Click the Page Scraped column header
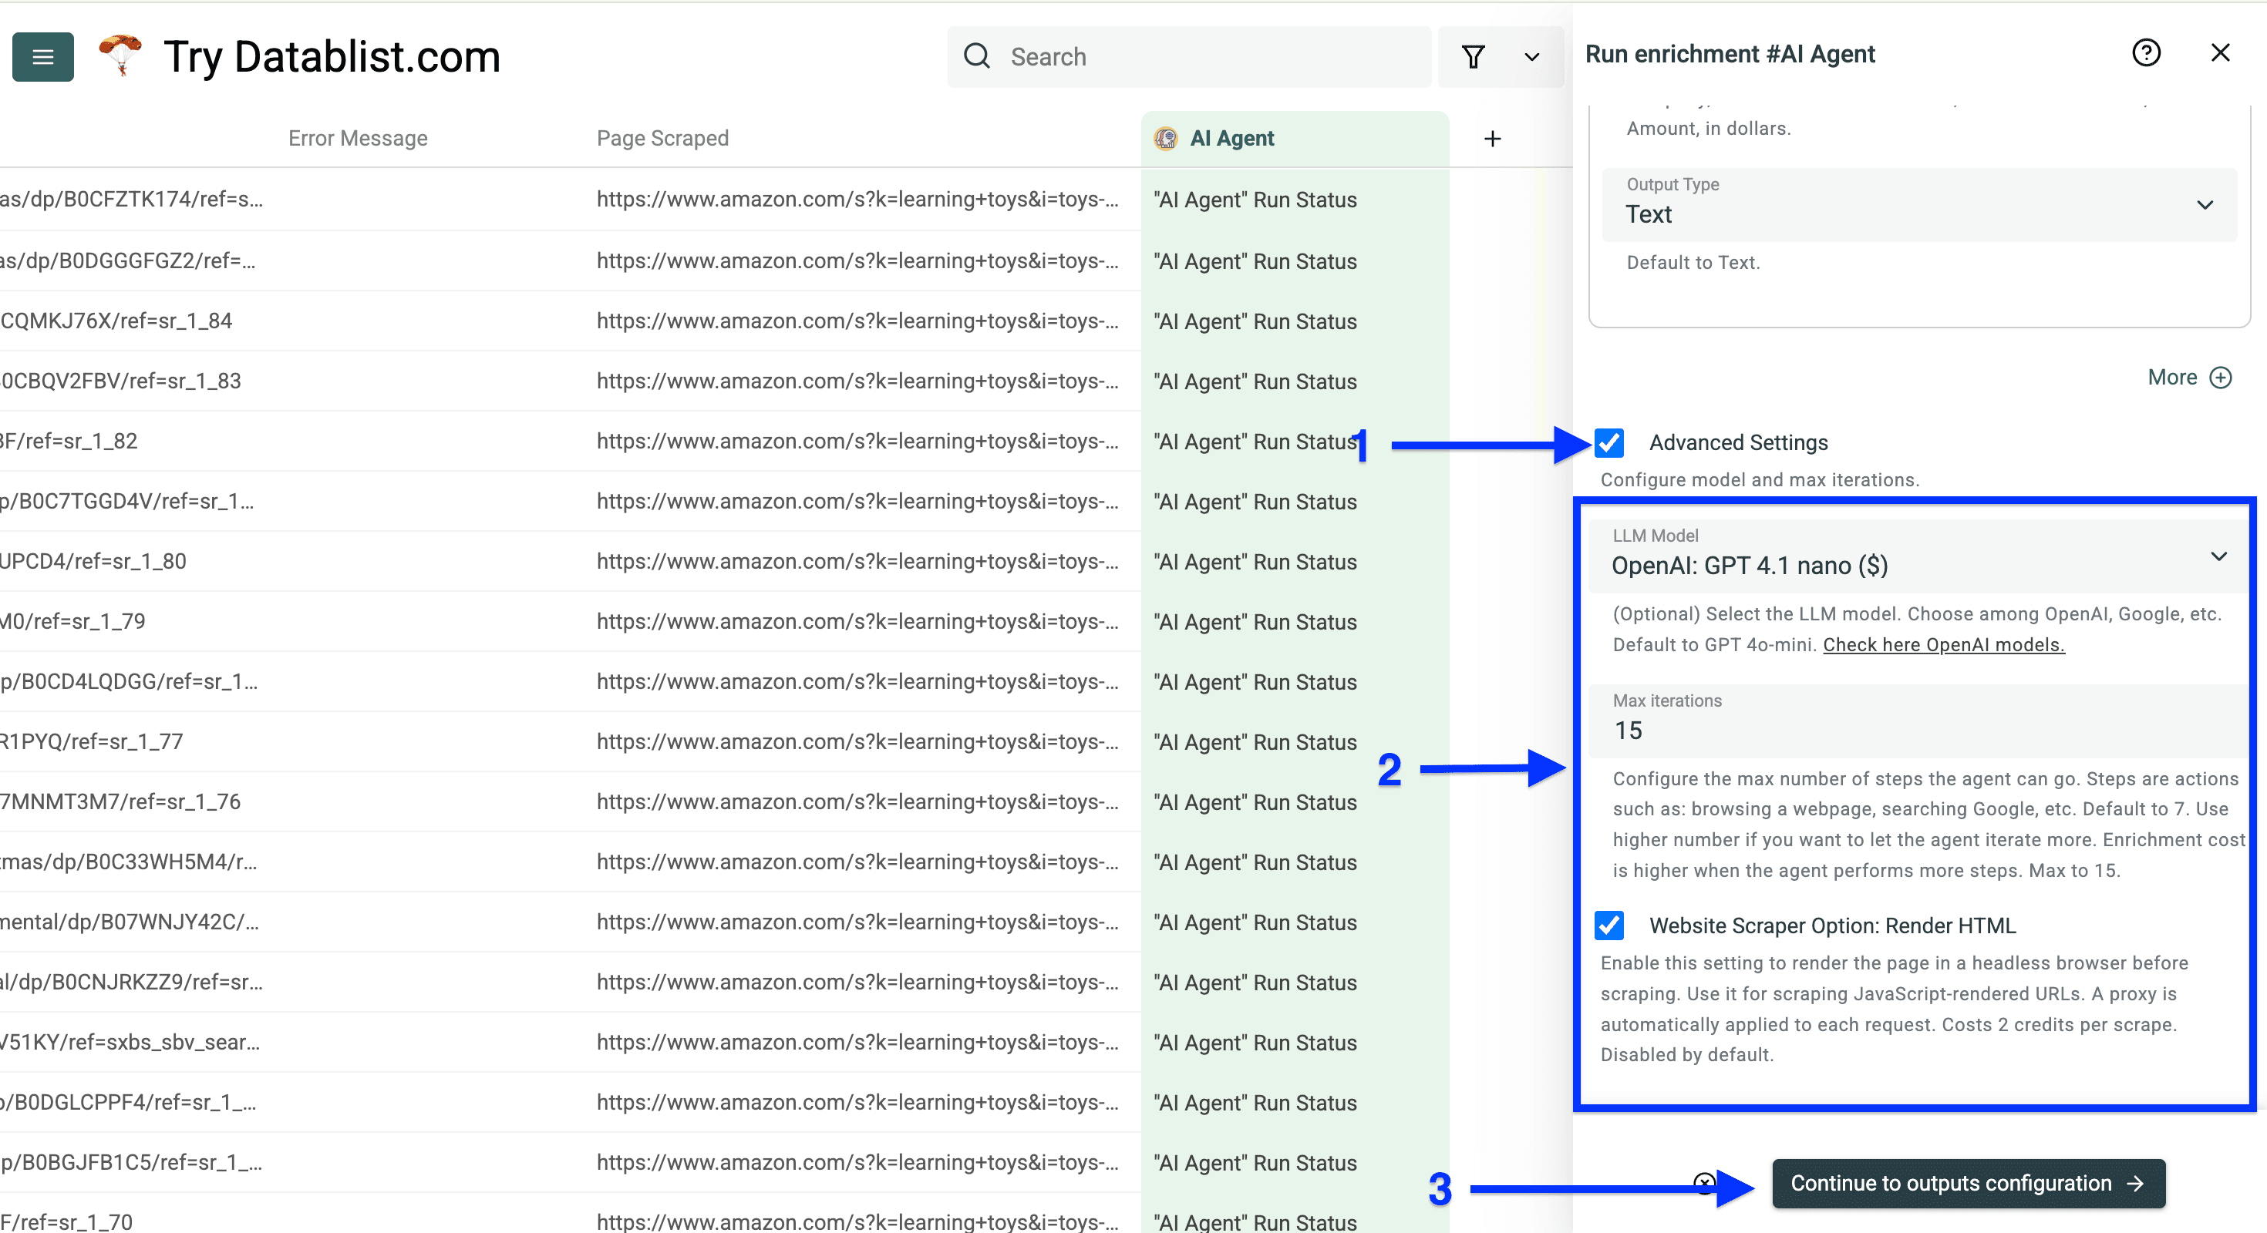Viewport: 2267px width, 1233px height. (662, 138)
